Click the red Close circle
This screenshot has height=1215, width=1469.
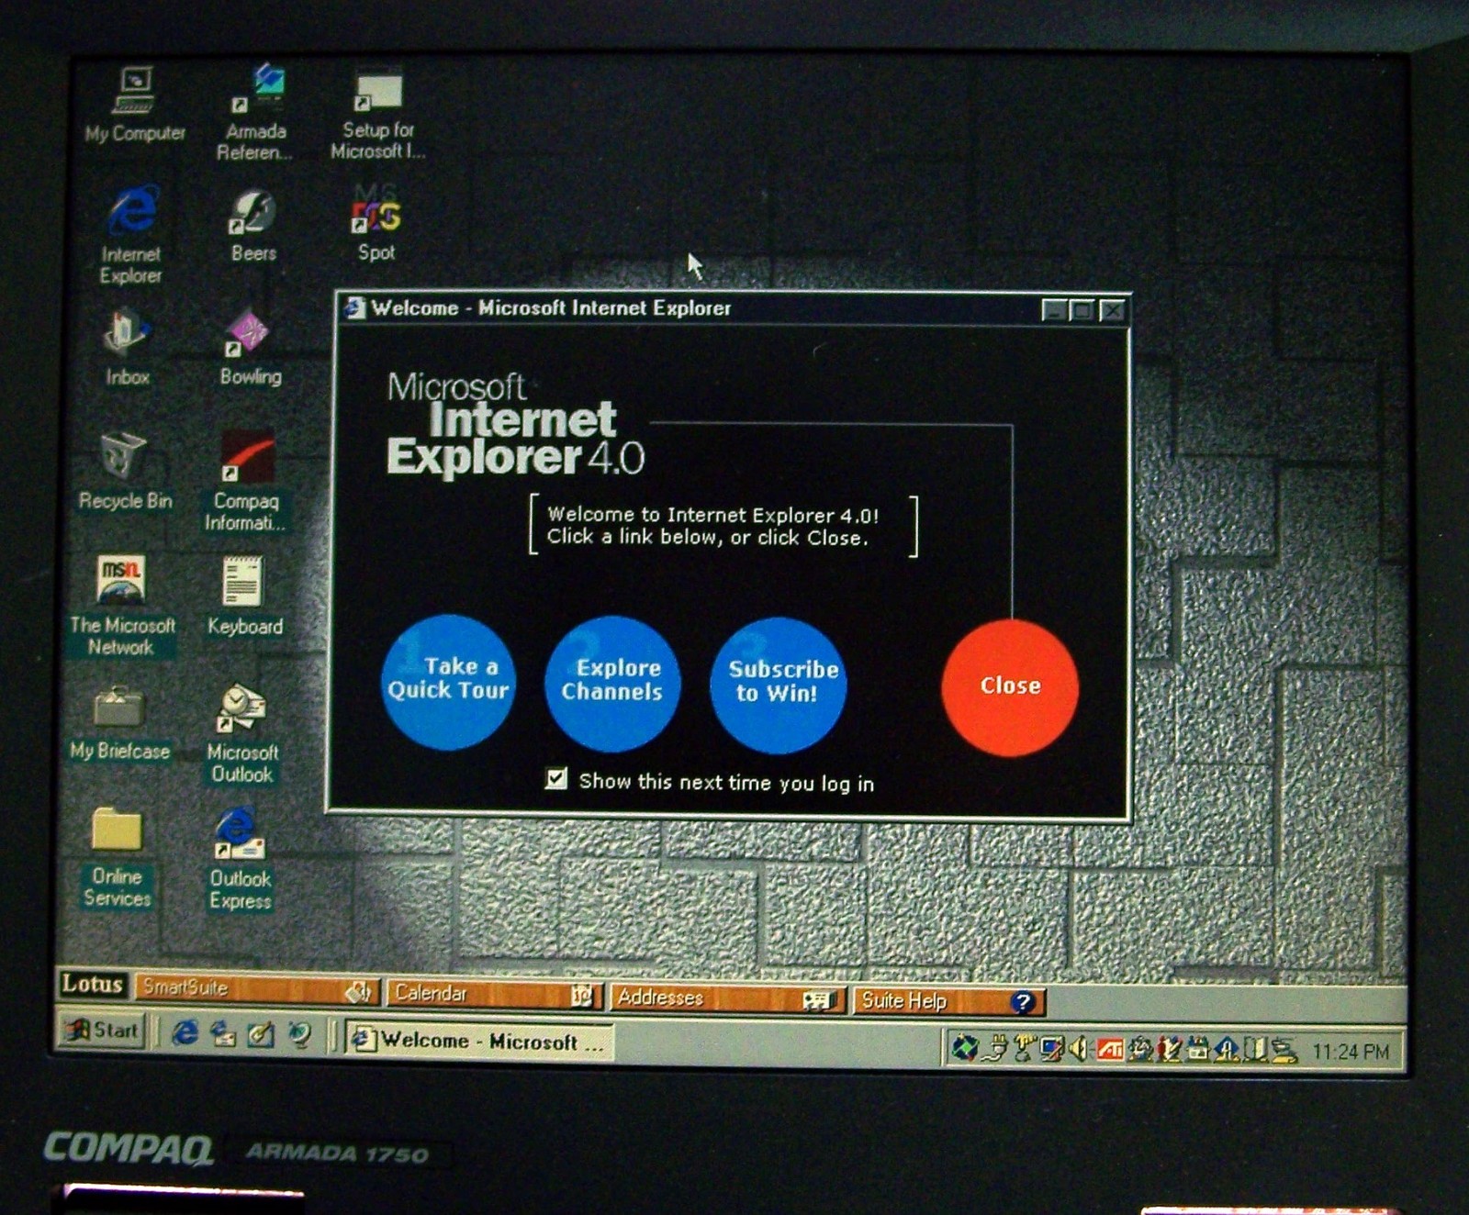click(1010, 686)
